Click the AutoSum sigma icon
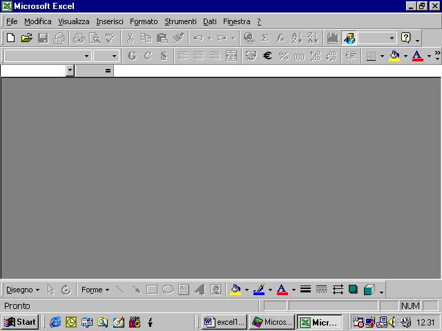This screenshot has width=442, height=331. pyautogui.click(x=265, y=38)
